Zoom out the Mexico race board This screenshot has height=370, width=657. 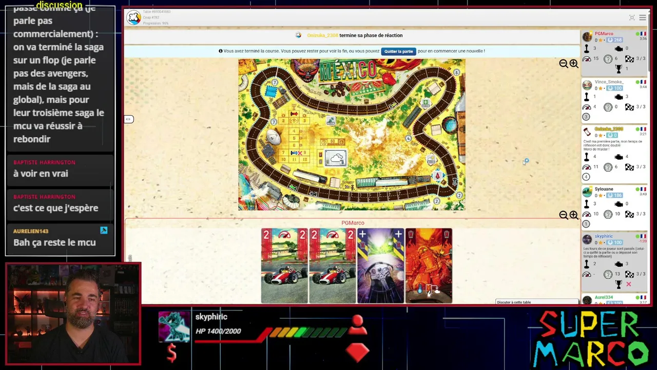(x=564, y=64)
